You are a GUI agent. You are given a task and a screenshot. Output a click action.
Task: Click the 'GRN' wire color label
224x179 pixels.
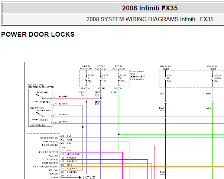pos(208,109)
